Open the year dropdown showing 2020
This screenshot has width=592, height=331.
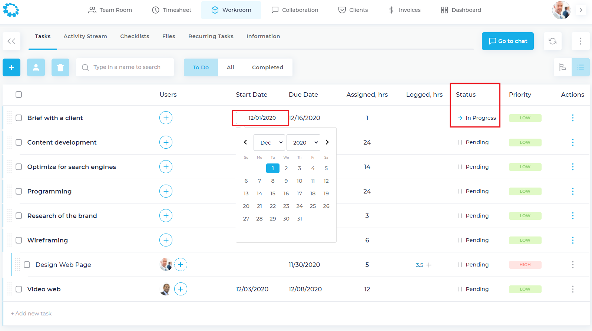coord(303,143)
